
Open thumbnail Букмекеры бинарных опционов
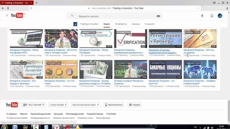click(26, 70)
